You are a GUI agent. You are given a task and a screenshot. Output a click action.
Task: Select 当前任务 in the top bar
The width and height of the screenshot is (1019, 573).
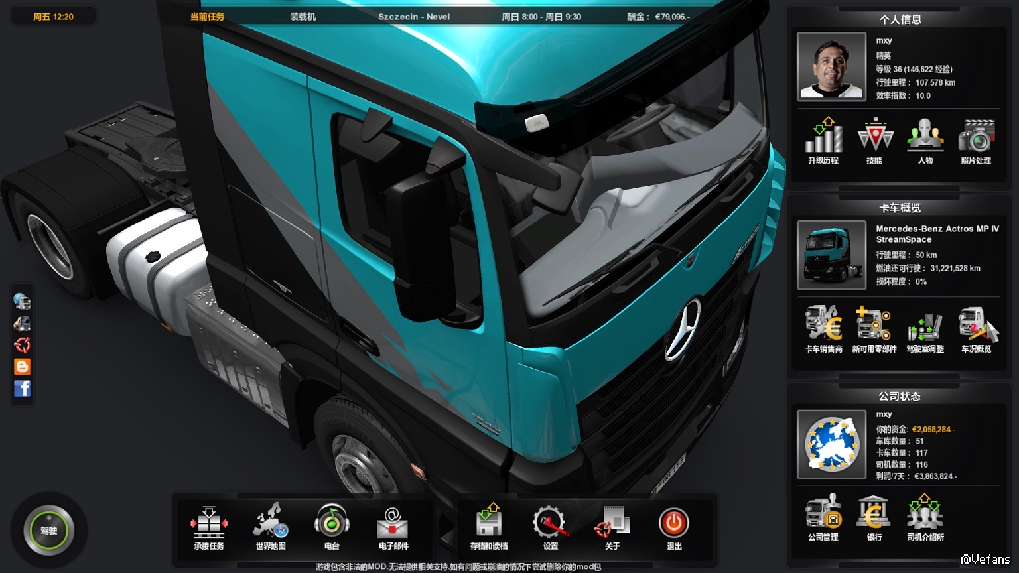coord(207,17)
